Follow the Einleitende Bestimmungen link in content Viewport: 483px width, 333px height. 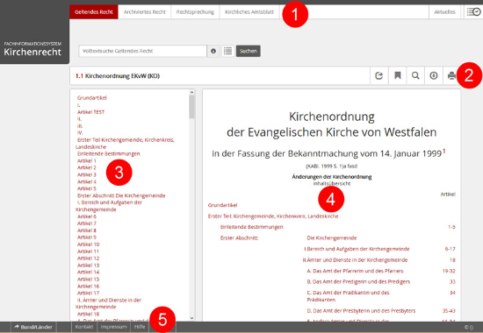point(251,227)
